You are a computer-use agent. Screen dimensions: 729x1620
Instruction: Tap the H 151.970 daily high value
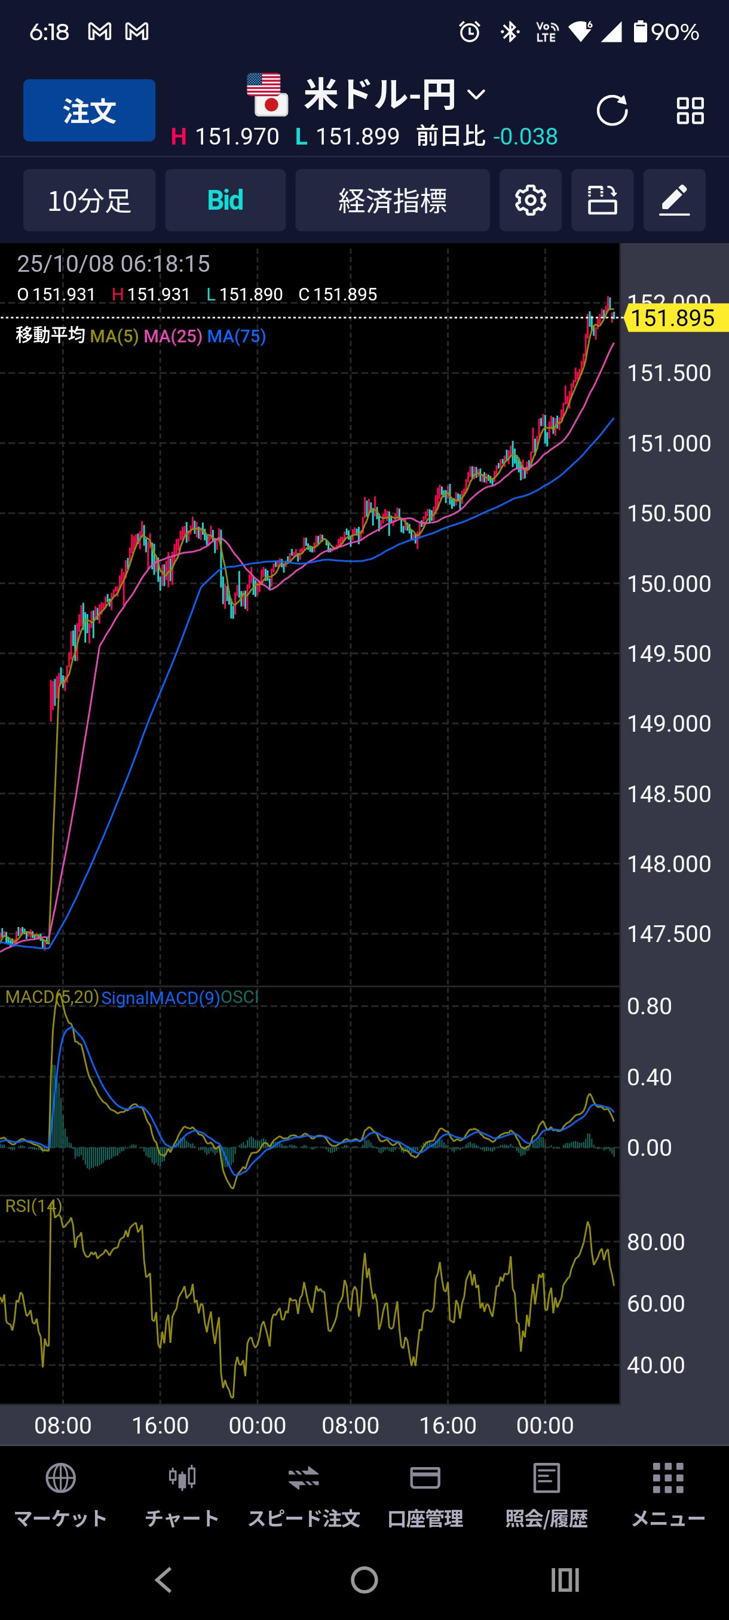click(225, 136)
